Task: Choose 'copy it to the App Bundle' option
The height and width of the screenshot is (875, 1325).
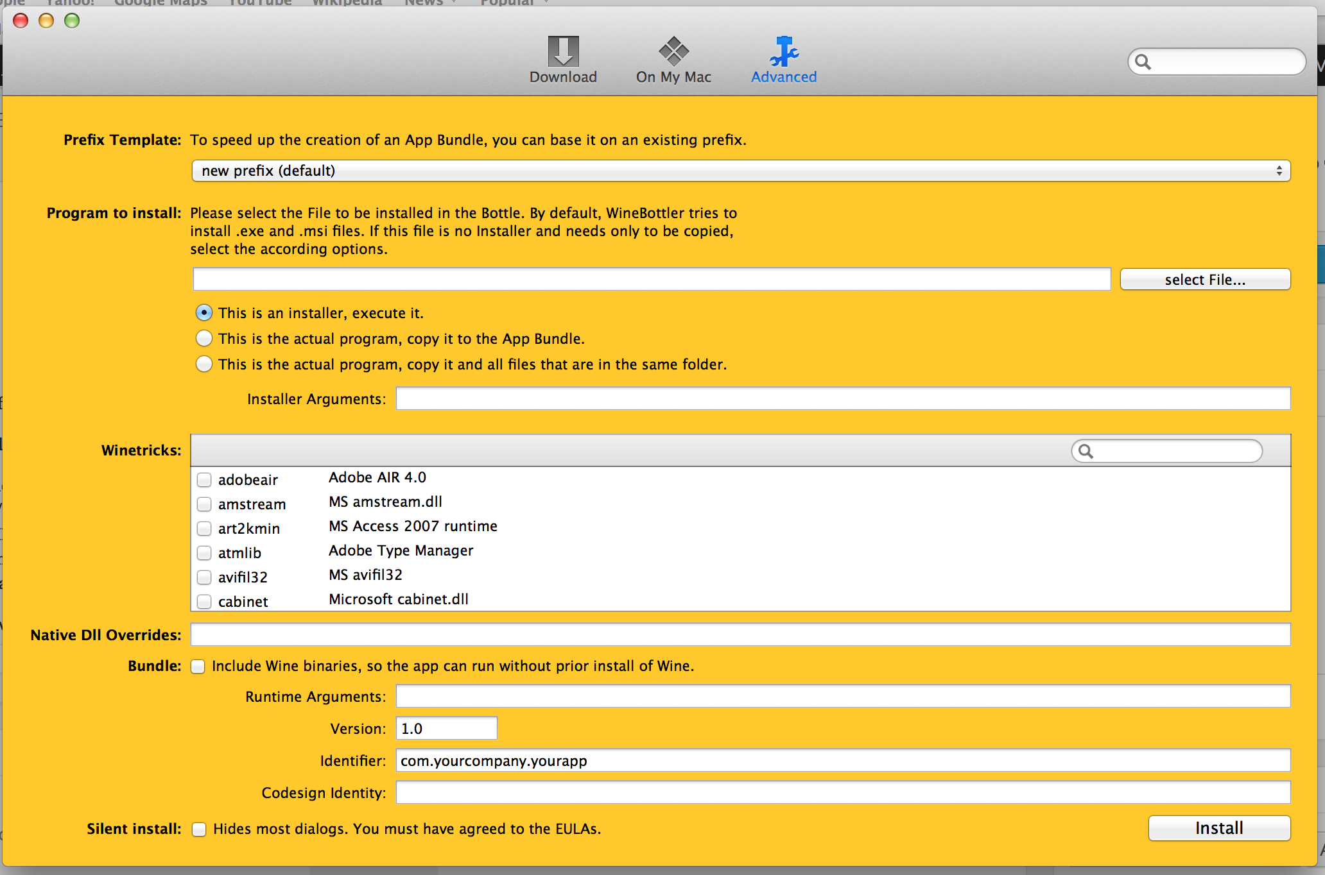Action: point(204,338)
